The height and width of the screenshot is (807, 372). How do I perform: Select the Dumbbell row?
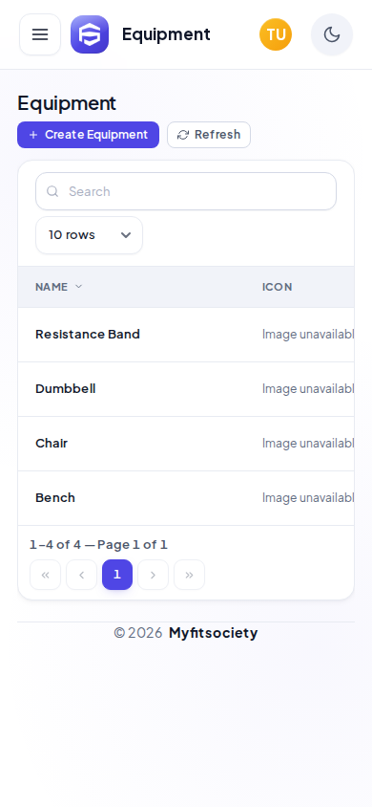click(186, 389)
